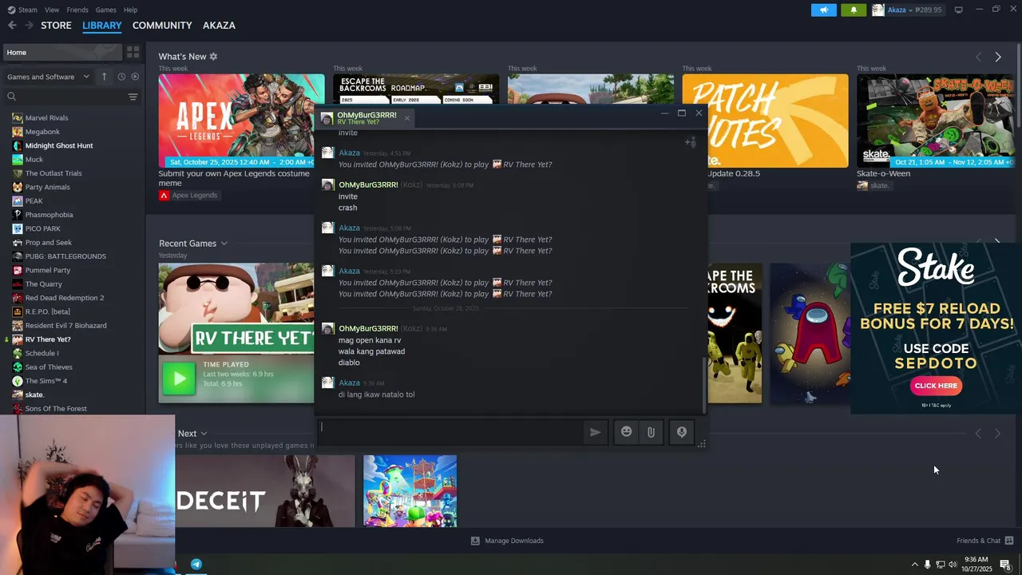
Task: Go back using the navigation arrow
Action: (12, 26)
